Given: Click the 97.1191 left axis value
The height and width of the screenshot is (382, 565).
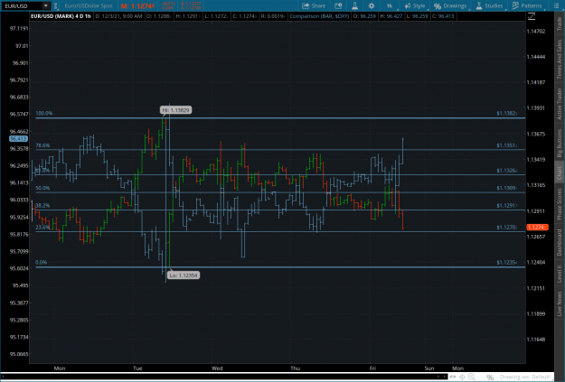Looking at the screenshot, I should click(19, 28).
